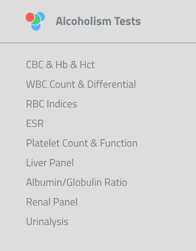The height and width of the screenshot is (251, 196).
Task: Click the word Differential in WBC entry
Action: [x=111, y=84]
